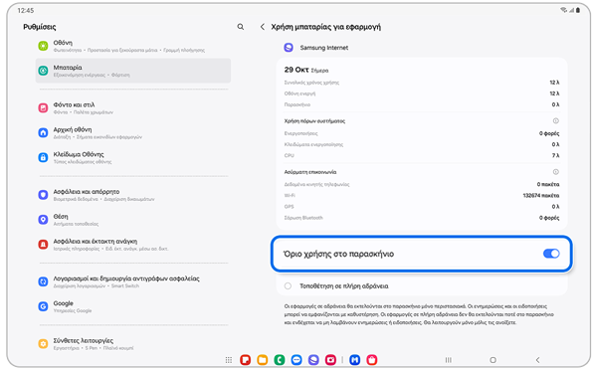Launch Galaxy Store from the taskbar

click(372, 360)
